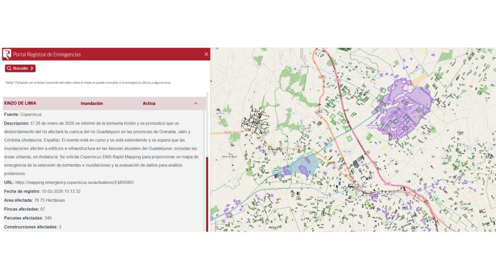Close the emergencies panel with the X
496x279 pixels.
click(x=206, y=54)
